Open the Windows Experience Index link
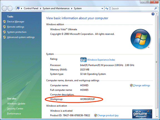This screenshot has width=160, height=120. (101, 60)
